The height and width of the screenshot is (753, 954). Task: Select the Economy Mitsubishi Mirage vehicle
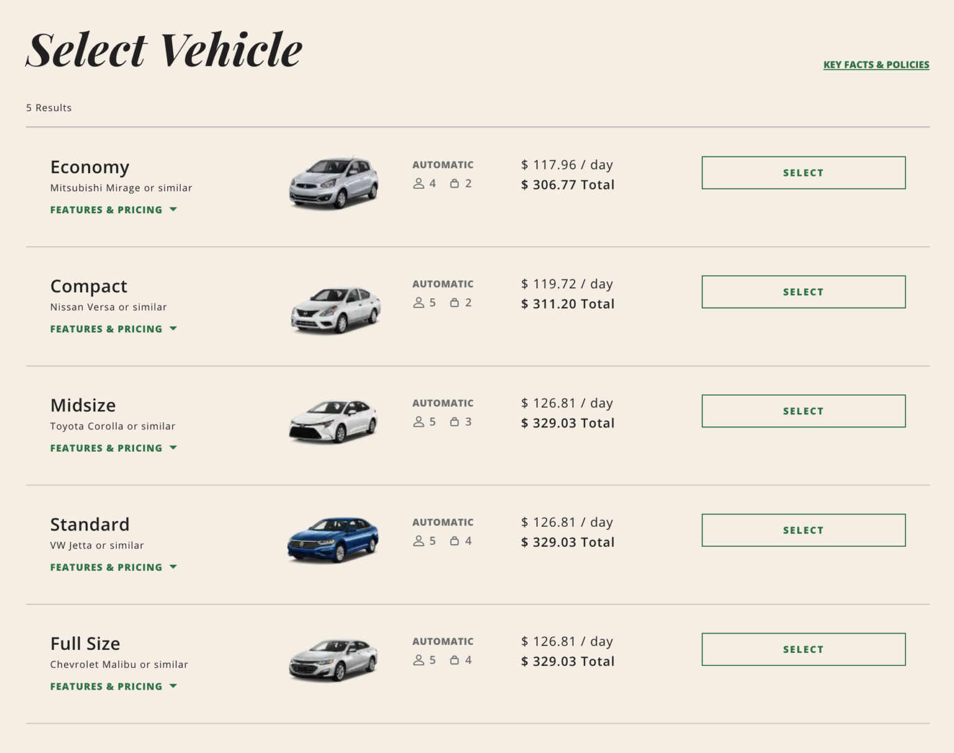point(803,173)
